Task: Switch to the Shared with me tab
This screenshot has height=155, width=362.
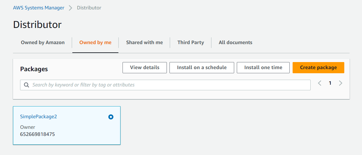Action: 144,42
